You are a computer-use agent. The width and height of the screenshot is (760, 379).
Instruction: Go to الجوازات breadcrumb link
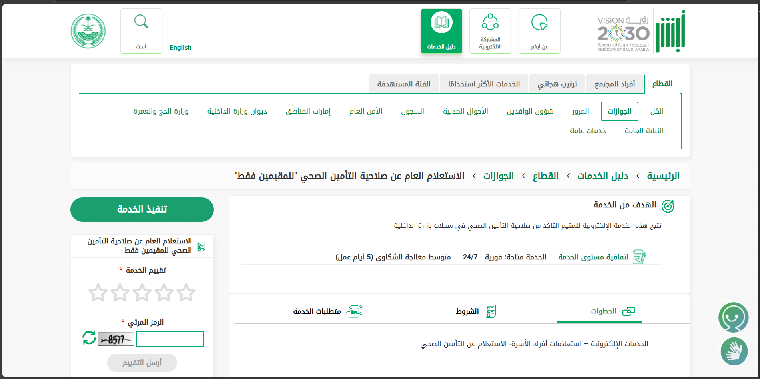(x=499, y=176)
